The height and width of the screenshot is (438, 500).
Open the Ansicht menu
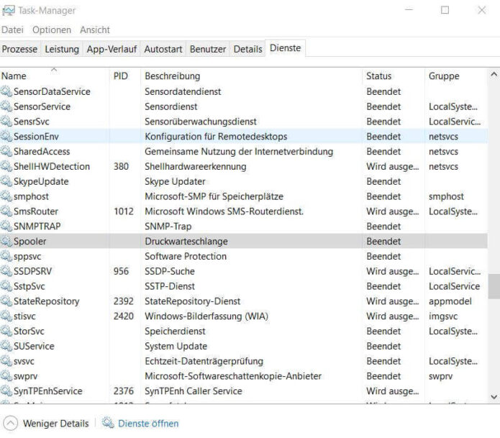point(95,30)
